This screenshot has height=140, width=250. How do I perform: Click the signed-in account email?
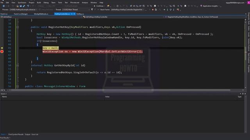(235, 3)
